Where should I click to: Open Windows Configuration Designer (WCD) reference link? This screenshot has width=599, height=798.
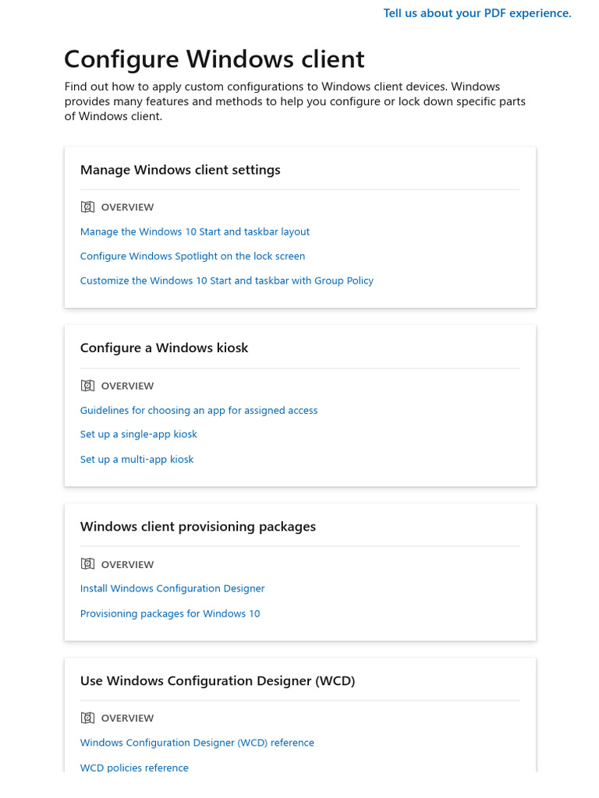[x=197, y=743]
